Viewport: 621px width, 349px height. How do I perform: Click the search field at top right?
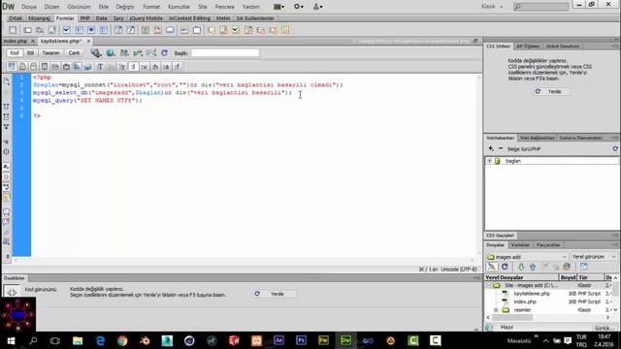(541, 7)
